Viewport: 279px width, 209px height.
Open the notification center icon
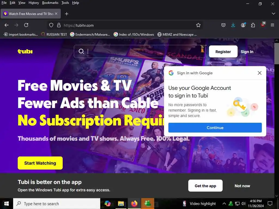pyautogui.click(x=270, y=204)
